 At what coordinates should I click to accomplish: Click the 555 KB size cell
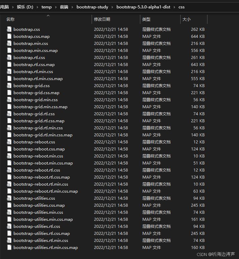pyautogui.click(x=198, y=79)
